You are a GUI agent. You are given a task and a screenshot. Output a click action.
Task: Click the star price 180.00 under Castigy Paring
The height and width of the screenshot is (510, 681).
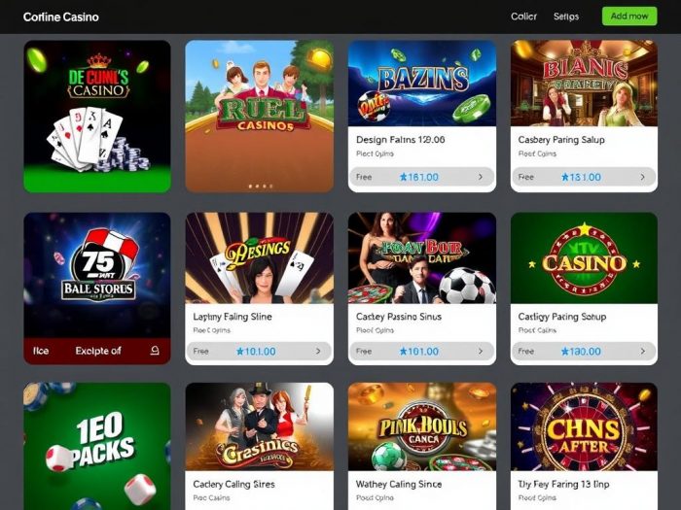(x=581, y=352)
